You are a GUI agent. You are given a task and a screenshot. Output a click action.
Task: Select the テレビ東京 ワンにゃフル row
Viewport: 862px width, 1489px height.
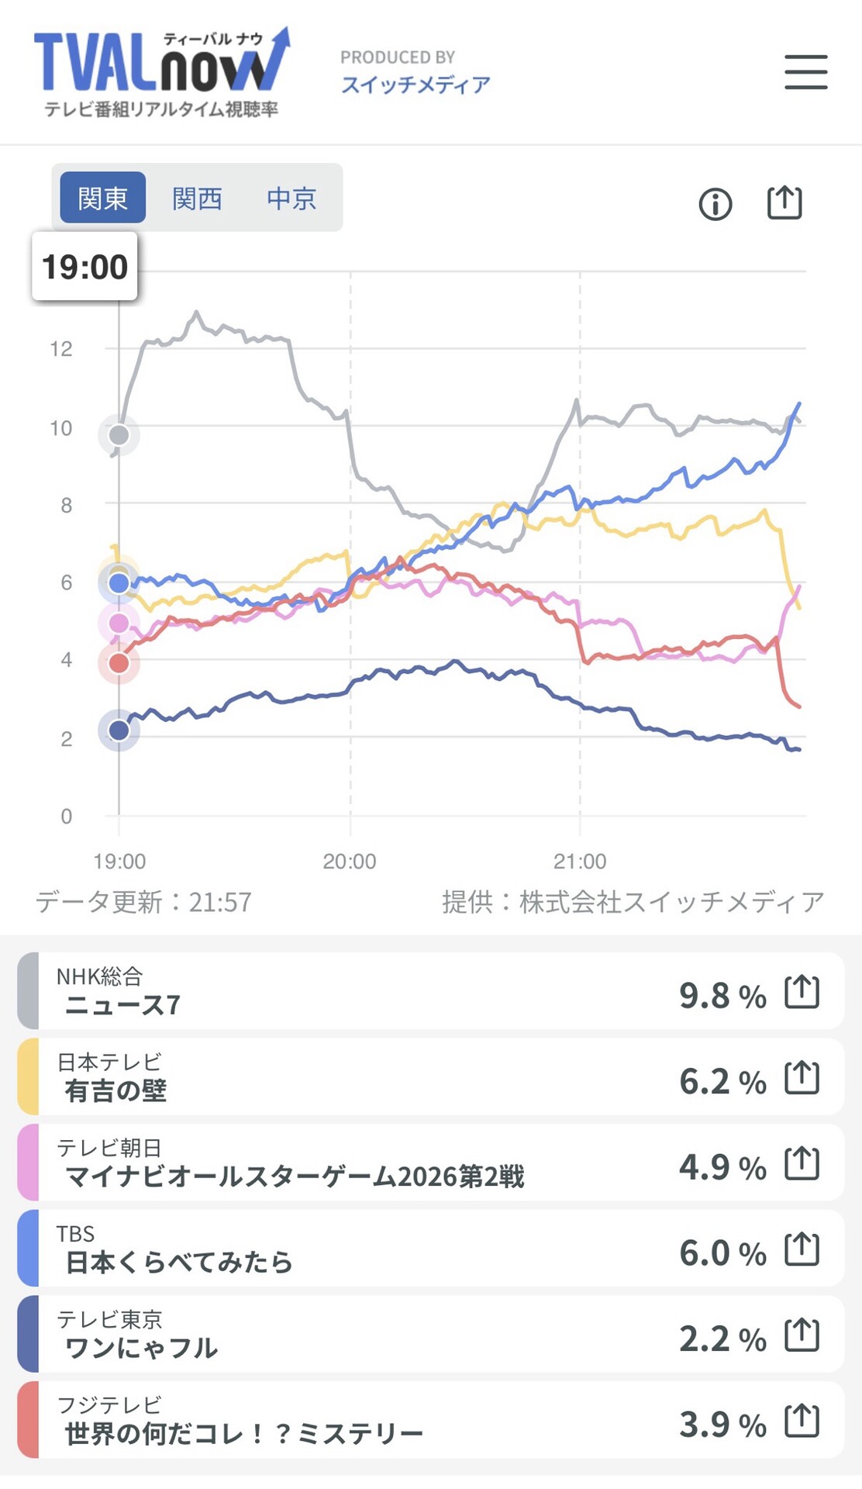tap(431, 1334)
